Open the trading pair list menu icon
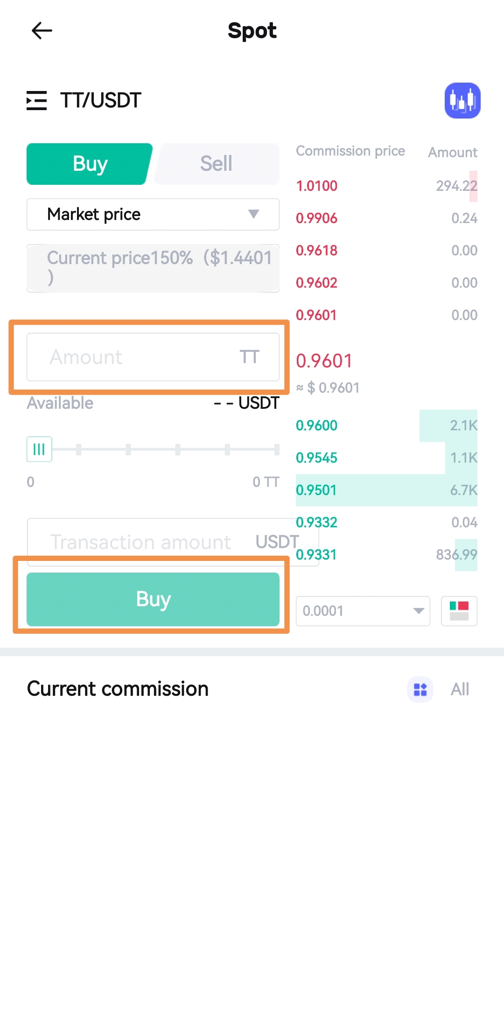 [x=36, y=100]
